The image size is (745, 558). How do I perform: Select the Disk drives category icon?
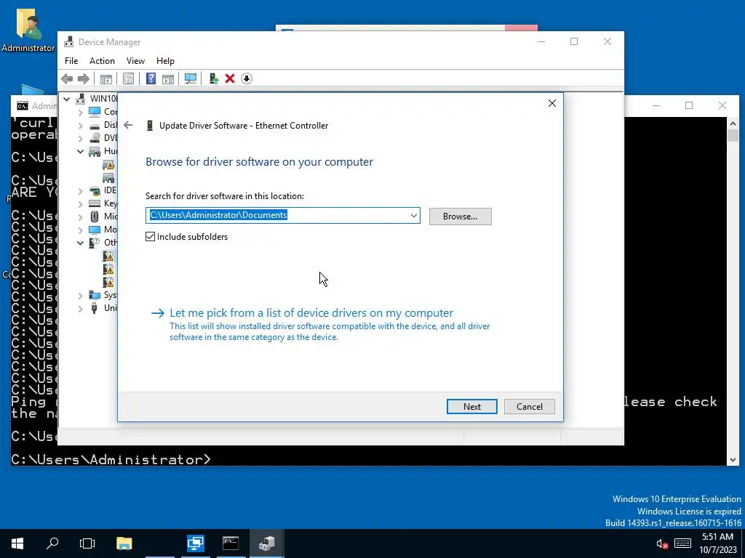click(x=95, y=125)
